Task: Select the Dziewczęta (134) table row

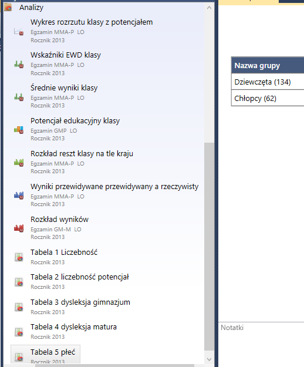Action: [x=268, y=82]
